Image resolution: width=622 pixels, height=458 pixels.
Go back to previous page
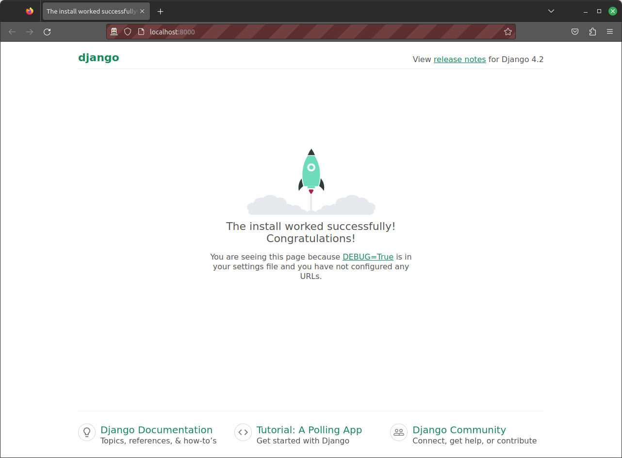click(12, 32)
